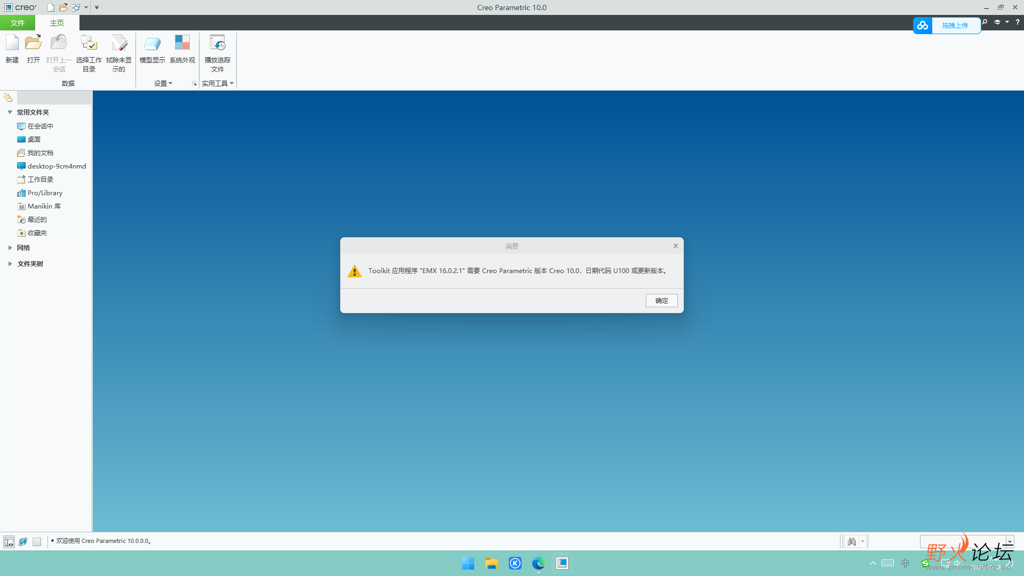Click the help question mark icon

pyautogui.click(x=1018, y=22)
